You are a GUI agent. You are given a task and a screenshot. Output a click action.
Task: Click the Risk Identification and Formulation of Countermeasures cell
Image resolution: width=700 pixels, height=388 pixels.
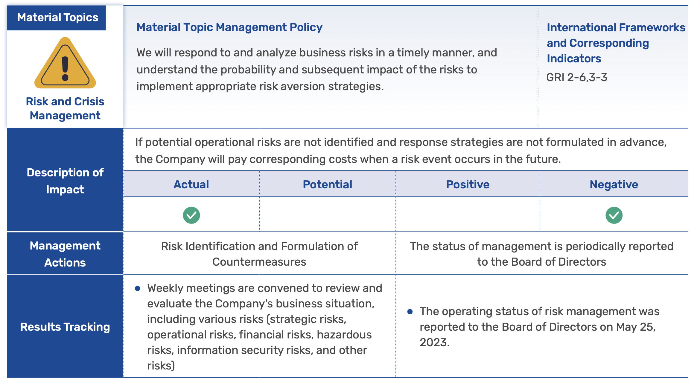[x=259, y=254]
